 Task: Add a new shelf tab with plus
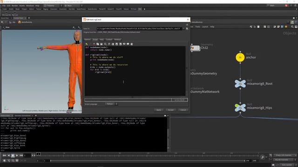click(144, 9)
